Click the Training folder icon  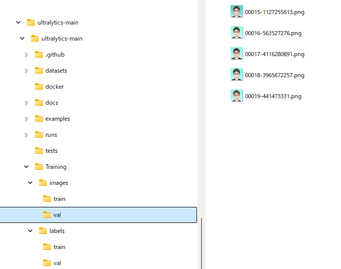[x=39, y=167]
